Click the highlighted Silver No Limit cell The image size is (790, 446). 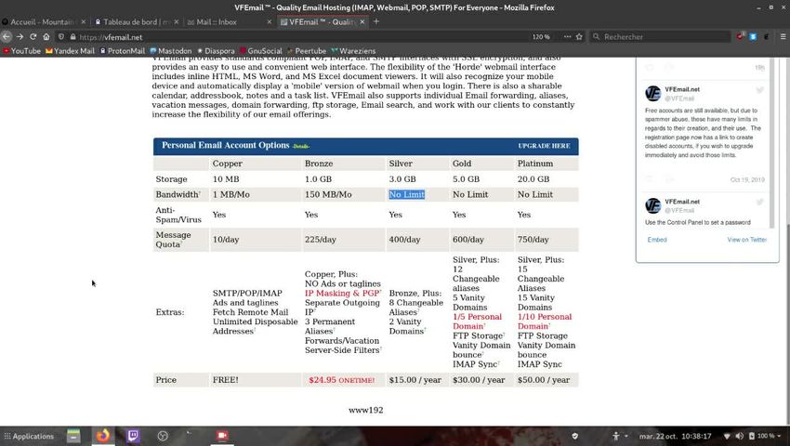(x=406, y=194)
